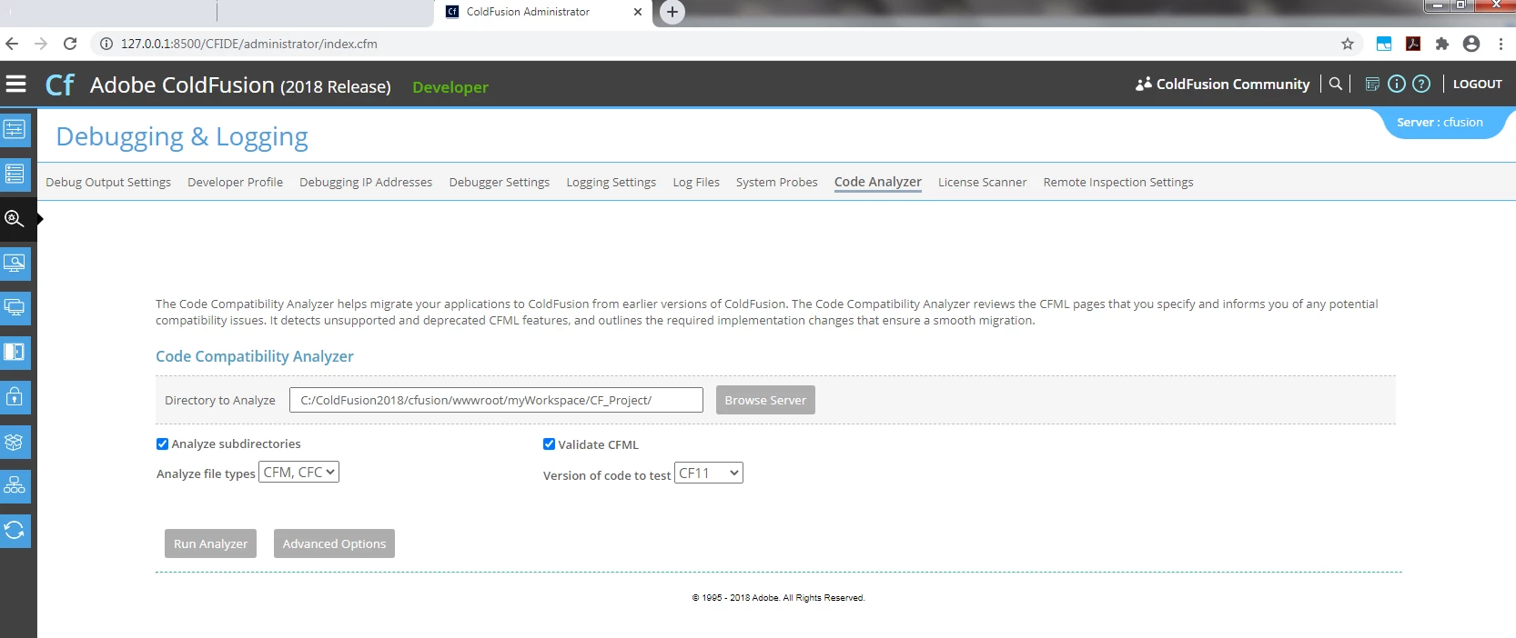The width and height of the screenshot is (1516, 638).
Task: Open Enterprise Manager hierarchy sidebar icon
Action: (15, 486)
